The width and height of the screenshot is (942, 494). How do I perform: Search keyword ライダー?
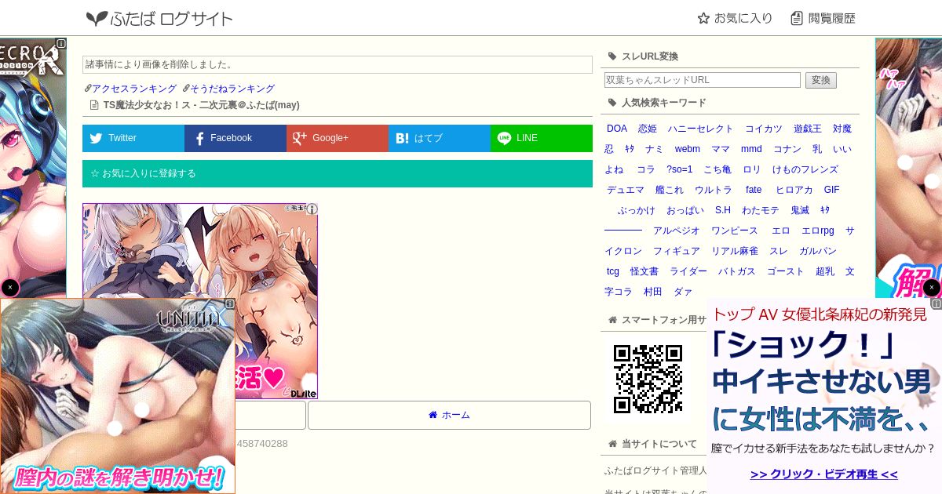(x=688, y=271)
